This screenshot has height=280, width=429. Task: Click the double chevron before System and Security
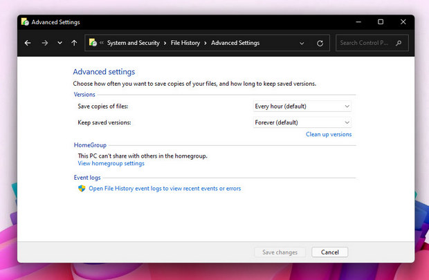click(102, 43)
